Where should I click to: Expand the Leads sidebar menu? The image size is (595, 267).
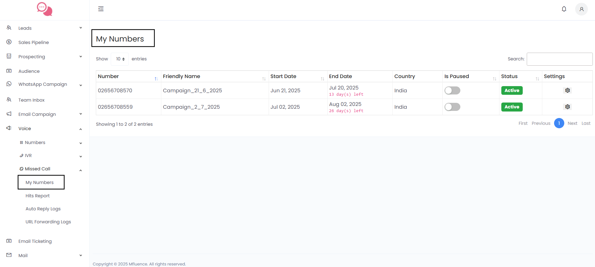point(44,28)
